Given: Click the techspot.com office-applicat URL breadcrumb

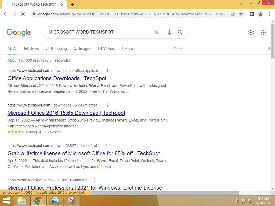Looking at the screenshot, I should click(x=54, y=71).
